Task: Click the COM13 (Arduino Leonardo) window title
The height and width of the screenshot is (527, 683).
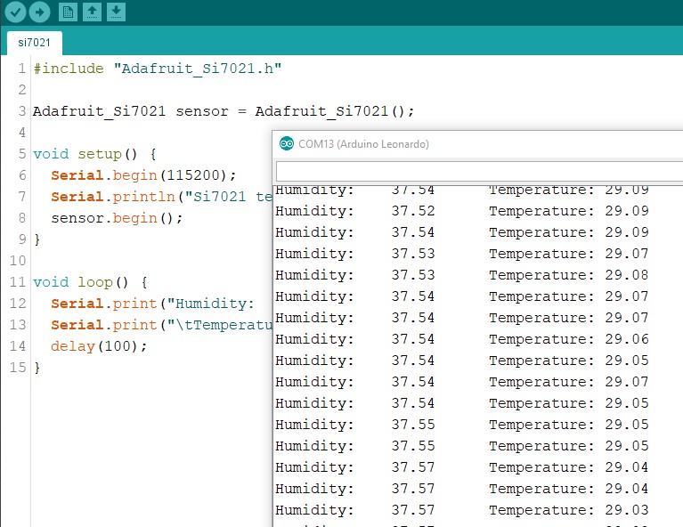Action: coord(363,144)
